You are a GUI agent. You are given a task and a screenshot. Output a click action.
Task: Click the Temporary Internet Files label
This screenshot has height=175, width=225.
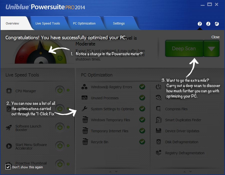point(110,131)
